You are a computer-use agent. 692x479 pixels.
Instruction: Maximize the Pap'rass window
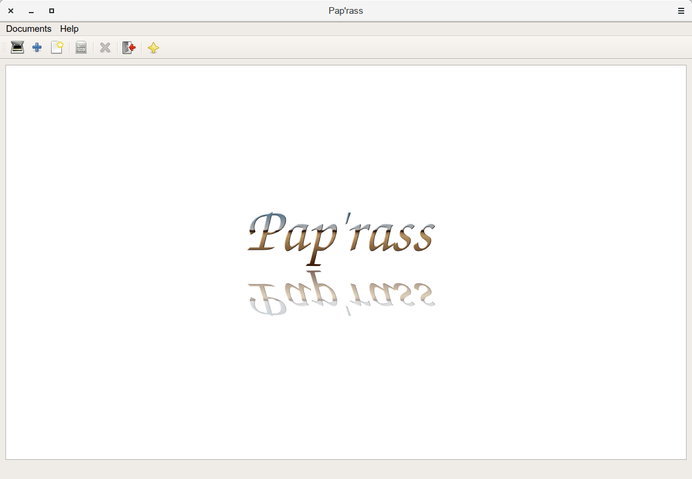tap(52, 11)
